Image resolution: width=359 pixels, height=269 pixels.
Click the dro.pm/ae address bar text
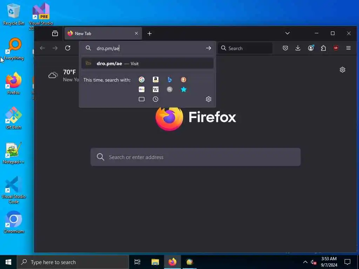coord(108,48)
